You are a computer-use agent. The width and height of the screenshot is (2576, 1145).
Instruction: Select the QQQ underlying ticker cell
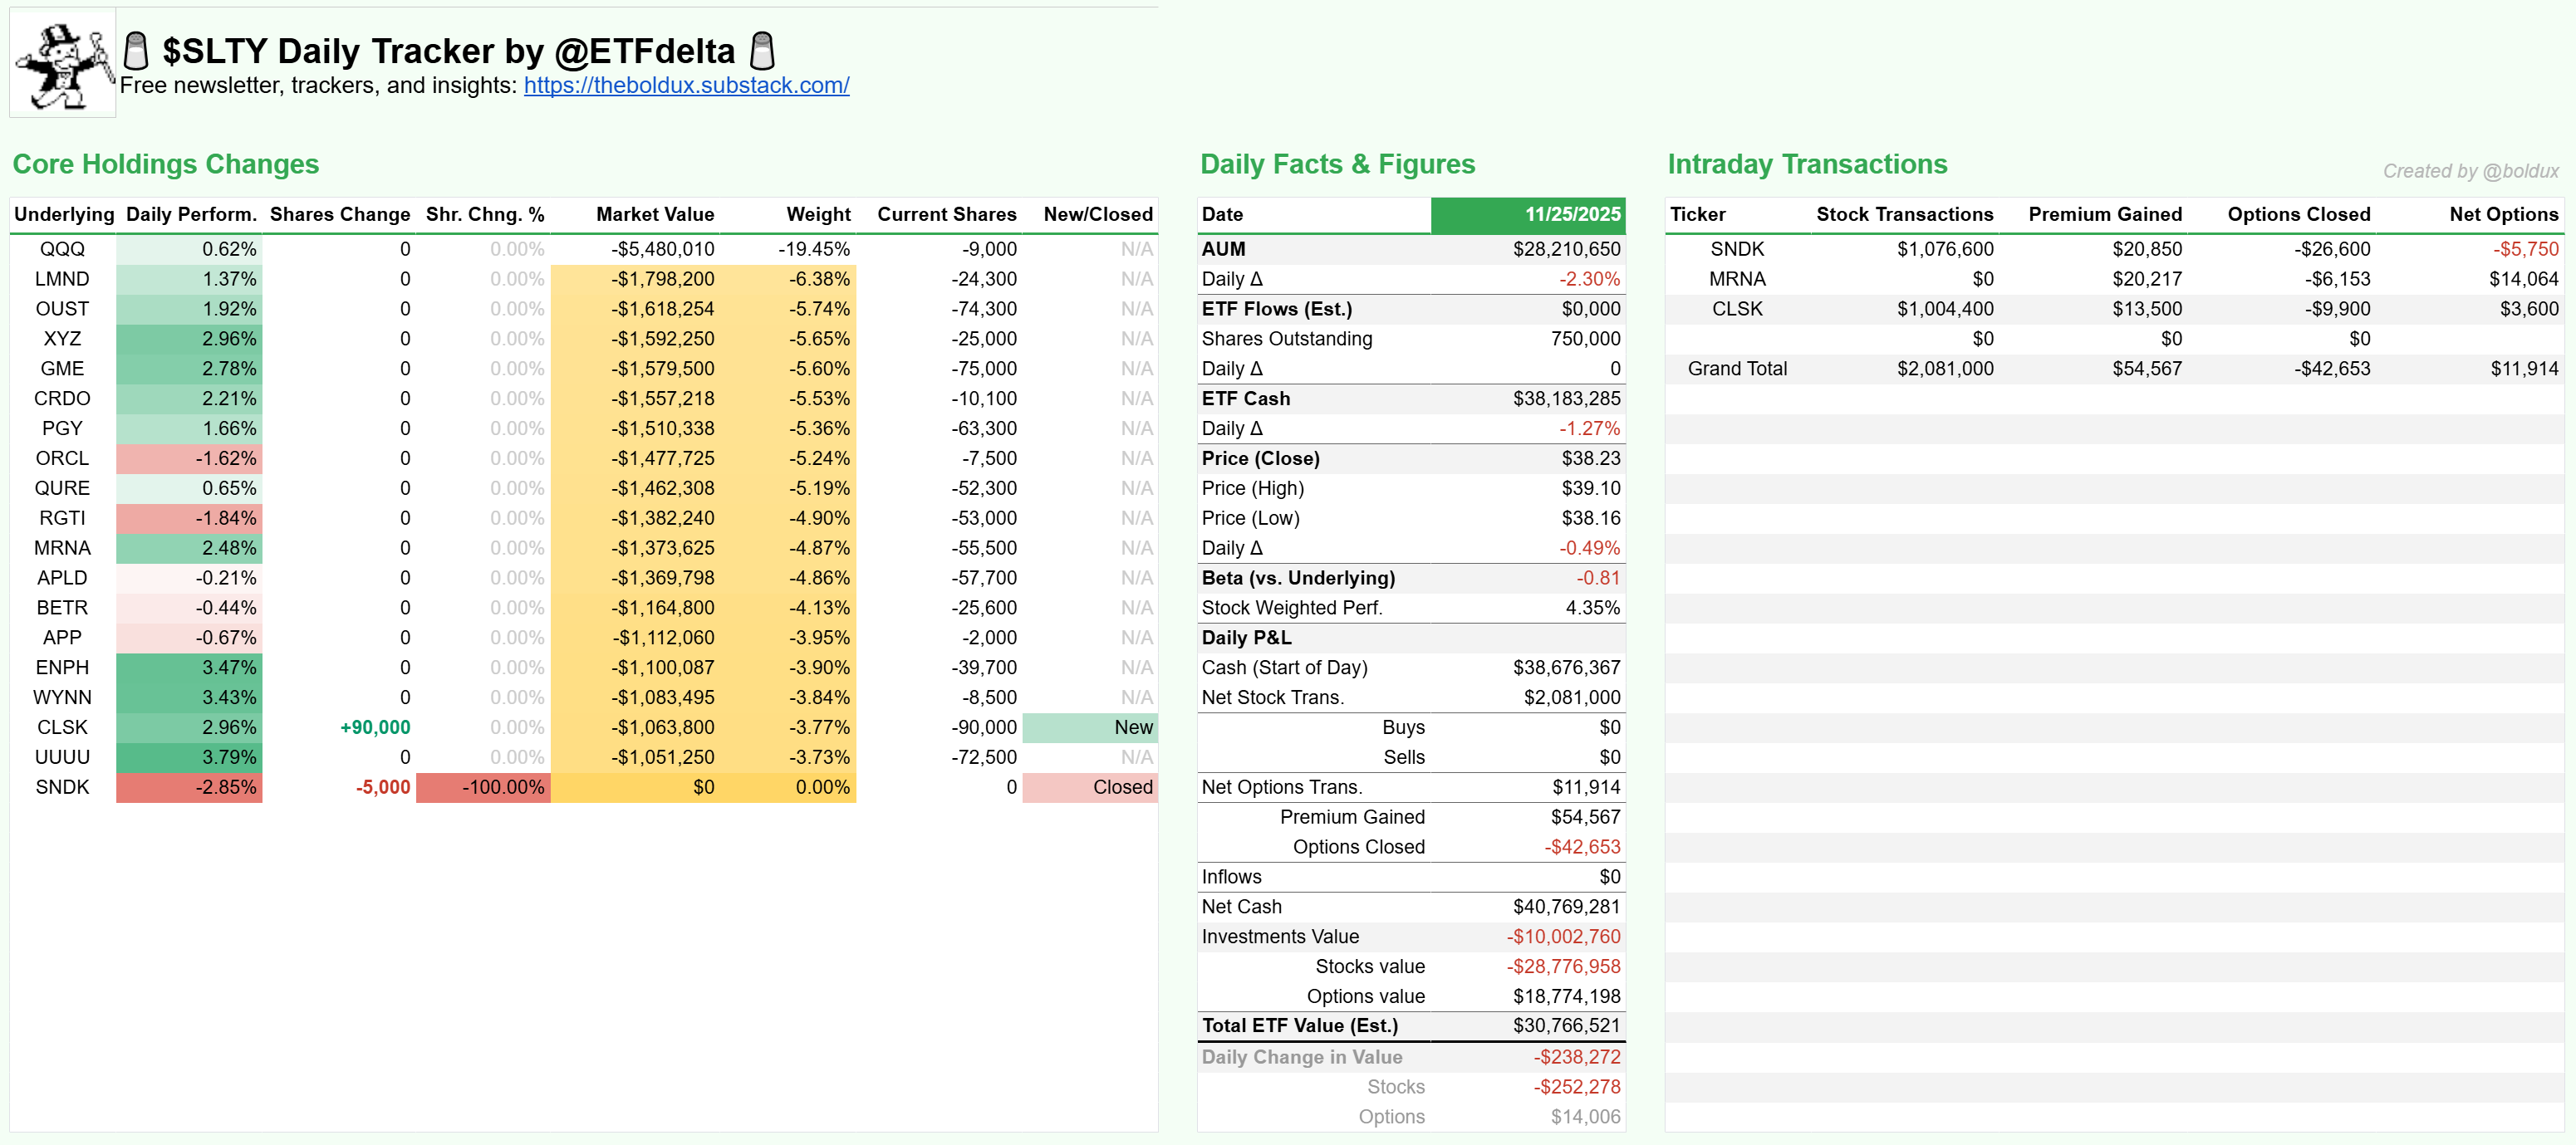pyautogui.click(x=62, y=249)
